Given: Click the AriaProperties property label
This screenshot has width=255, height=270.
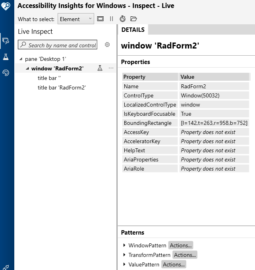Looking at the screenshot, I should 150,159.
